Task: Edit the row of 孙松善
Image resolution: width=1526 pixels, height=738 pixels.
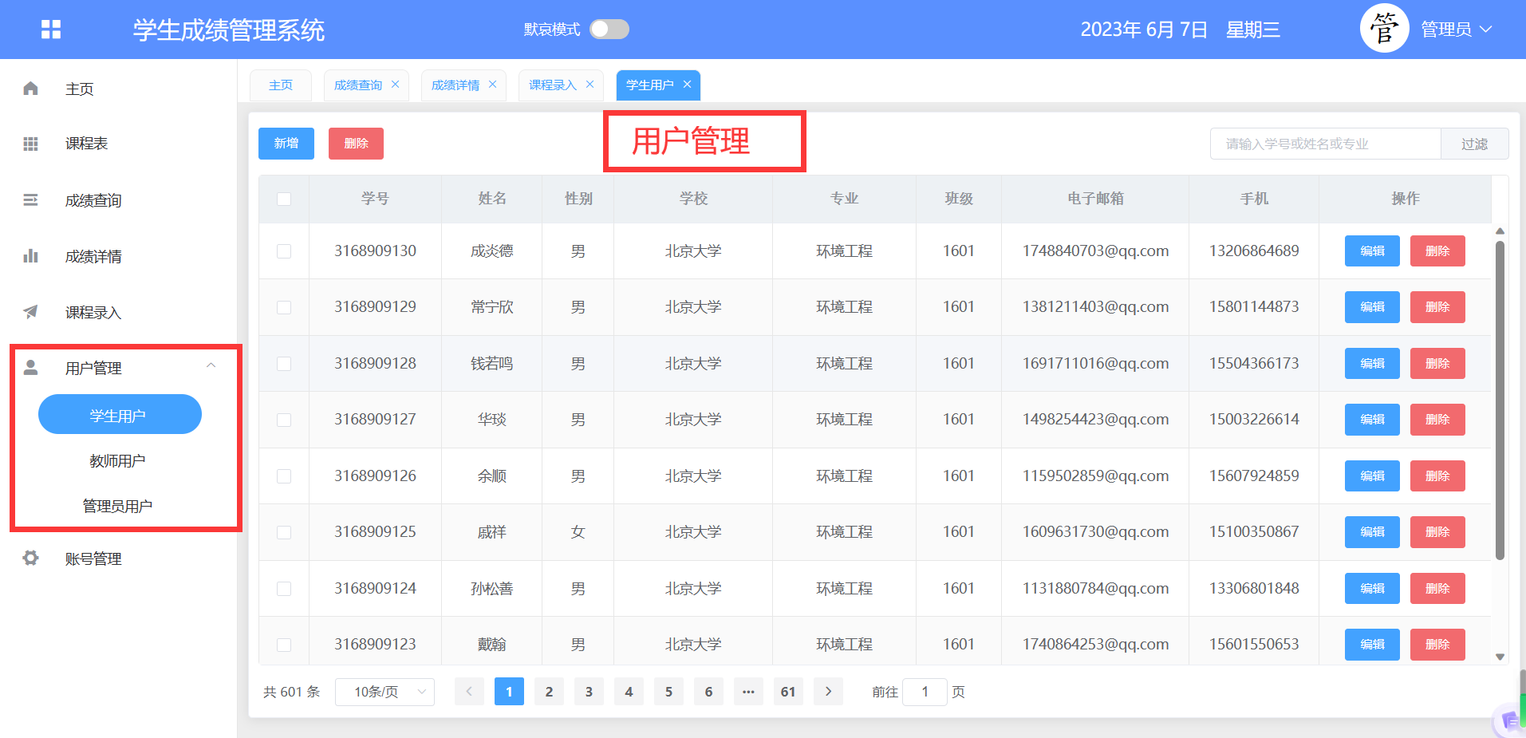Action: click(x=1372, y=589)
